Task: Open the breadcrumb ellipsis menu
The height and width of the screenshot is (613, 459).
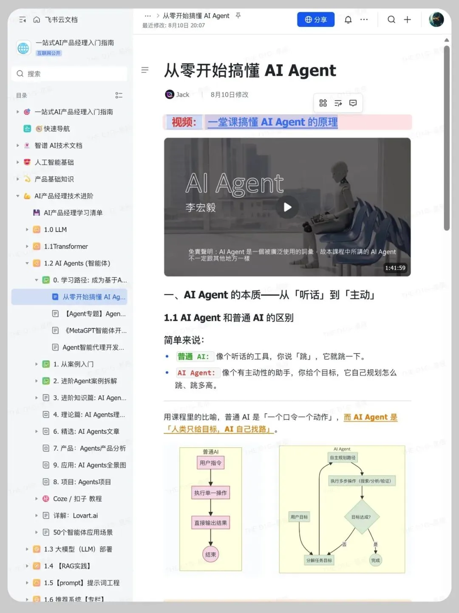Action: pyautogui.click(x=147, y=16)
